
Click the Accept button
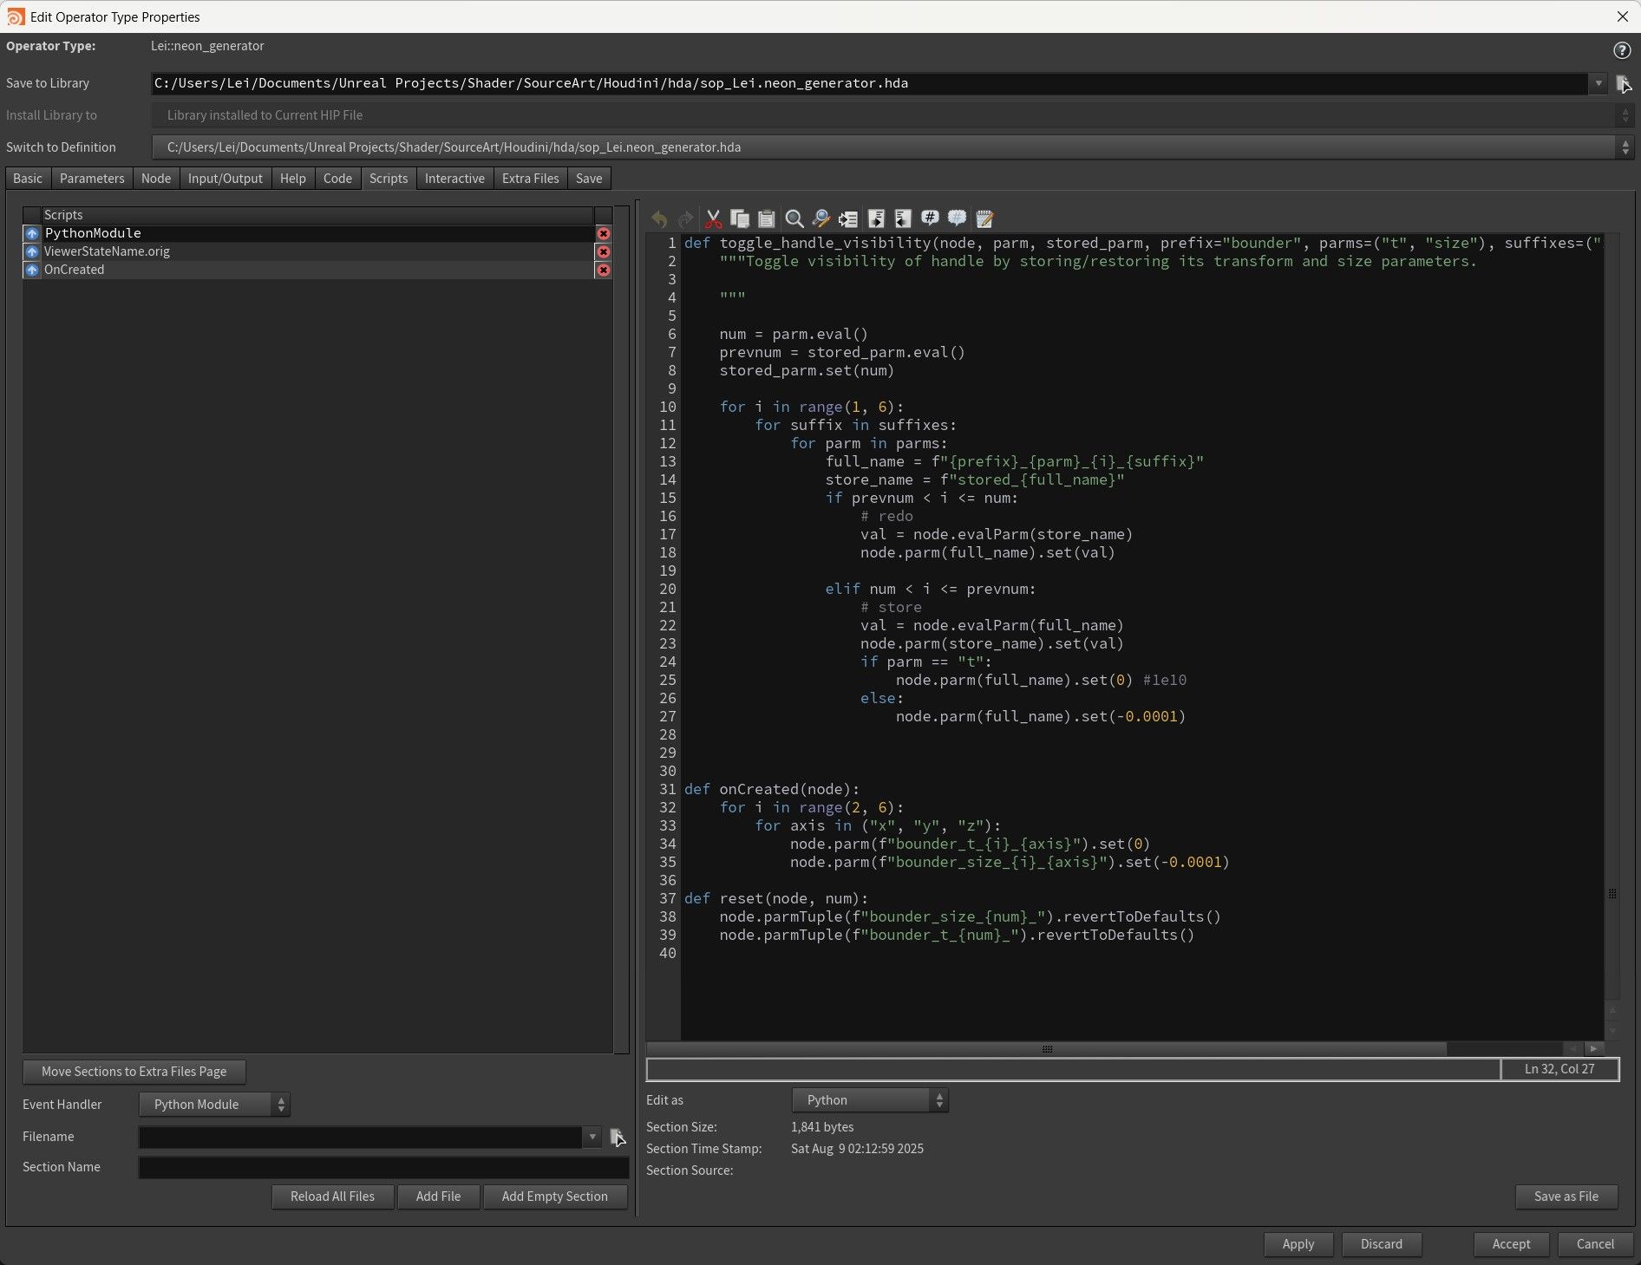[1512, 1244]
